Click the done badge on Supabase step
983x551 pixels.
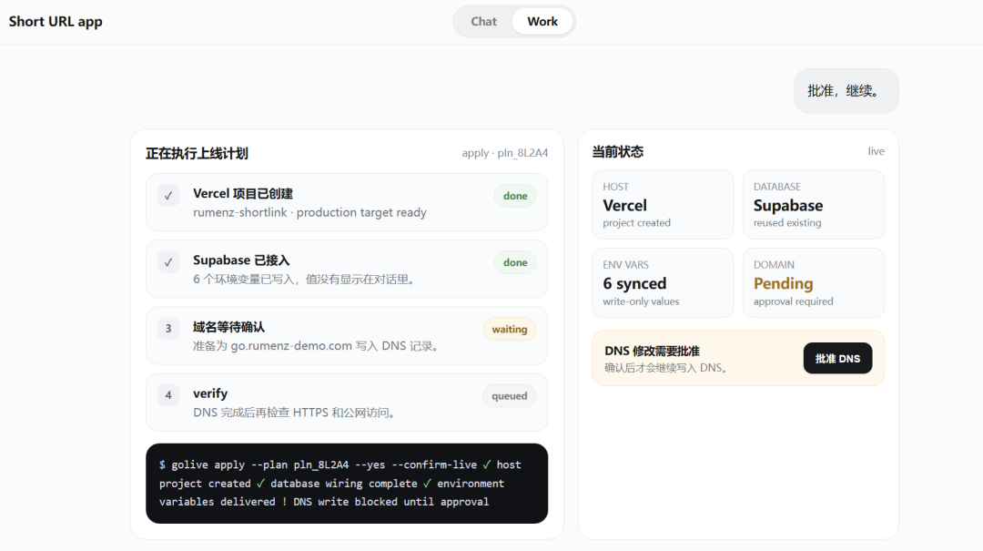pos(514,262)
